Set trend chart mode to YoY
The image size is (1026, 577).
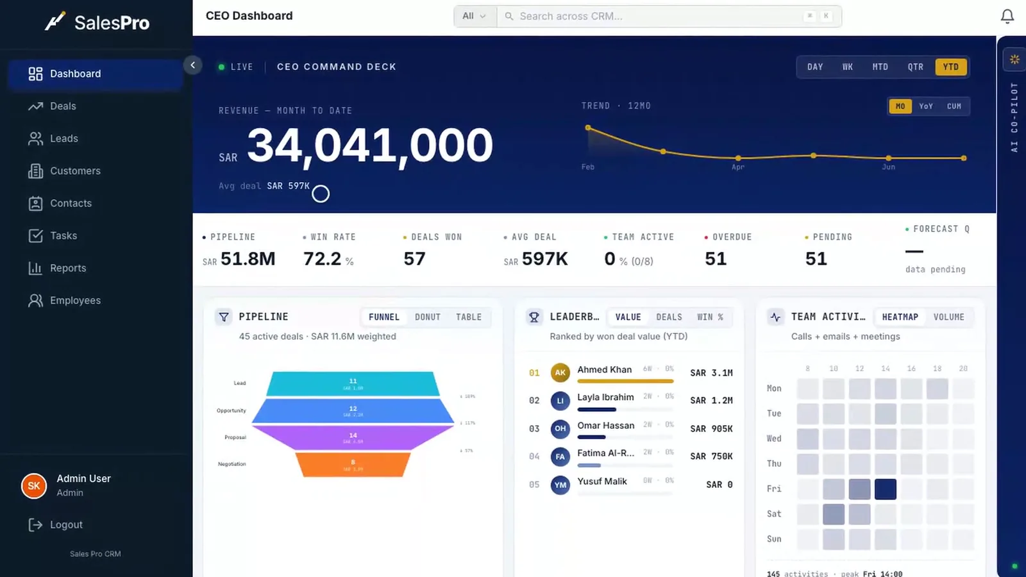coord(926,106)
